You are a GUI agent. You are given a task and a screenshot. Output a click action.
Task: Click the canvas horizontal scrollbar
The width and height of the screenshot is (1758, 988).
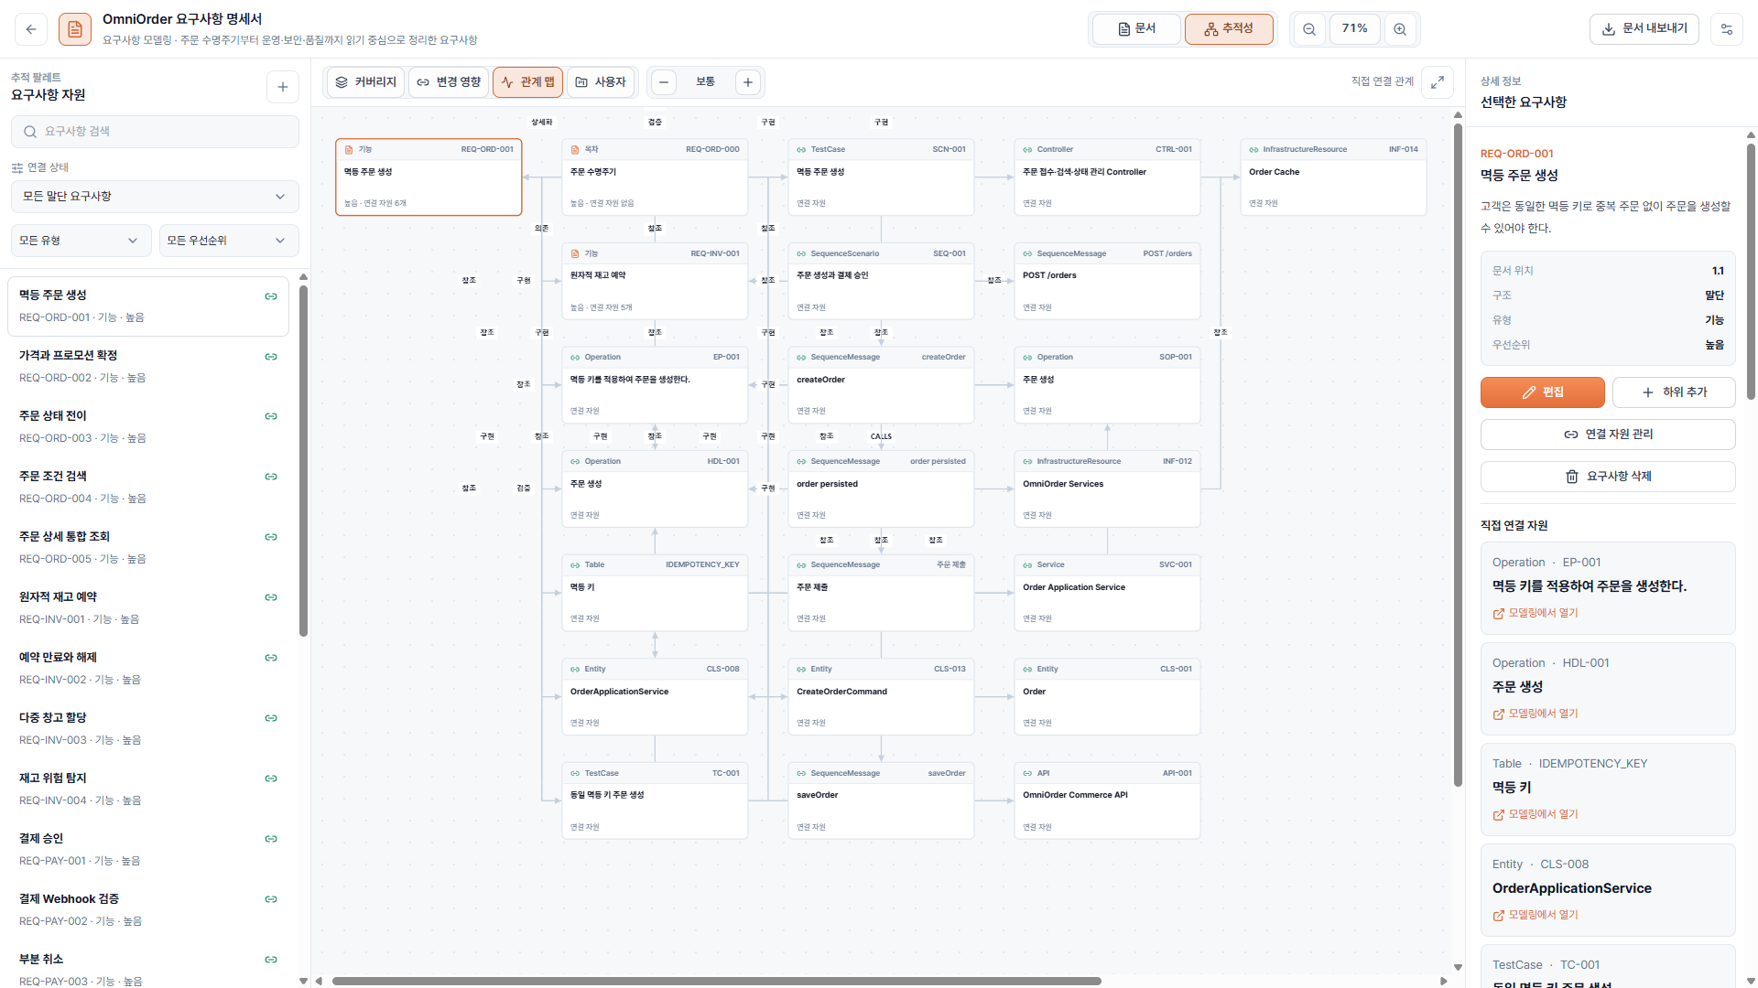pos(716,981)
